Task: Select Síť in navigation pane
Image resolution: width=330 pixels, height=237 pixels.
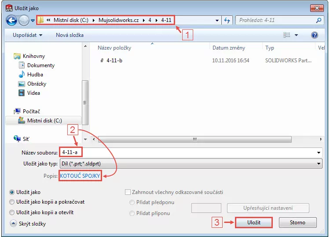Action: click(x=26, y=139)
